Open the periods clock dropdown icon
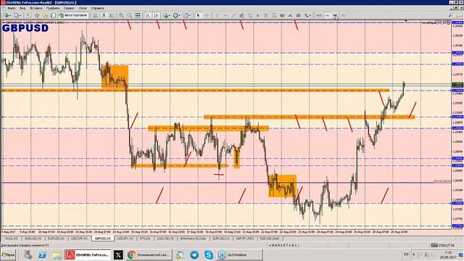Image resolution: width=464 pixels, height=261 pixels. tap(176, 15)
